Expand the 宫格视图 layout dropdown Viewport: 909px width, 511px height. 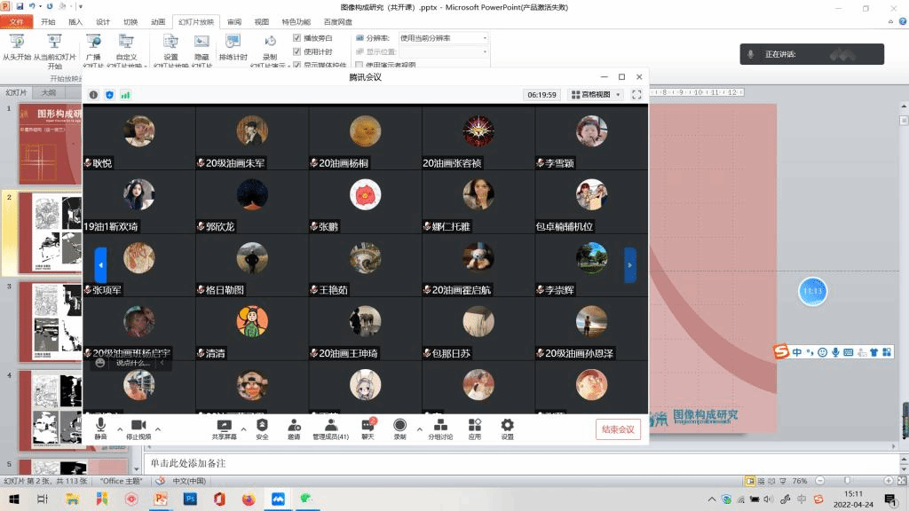pyautogui.click(x=596, y=95)
